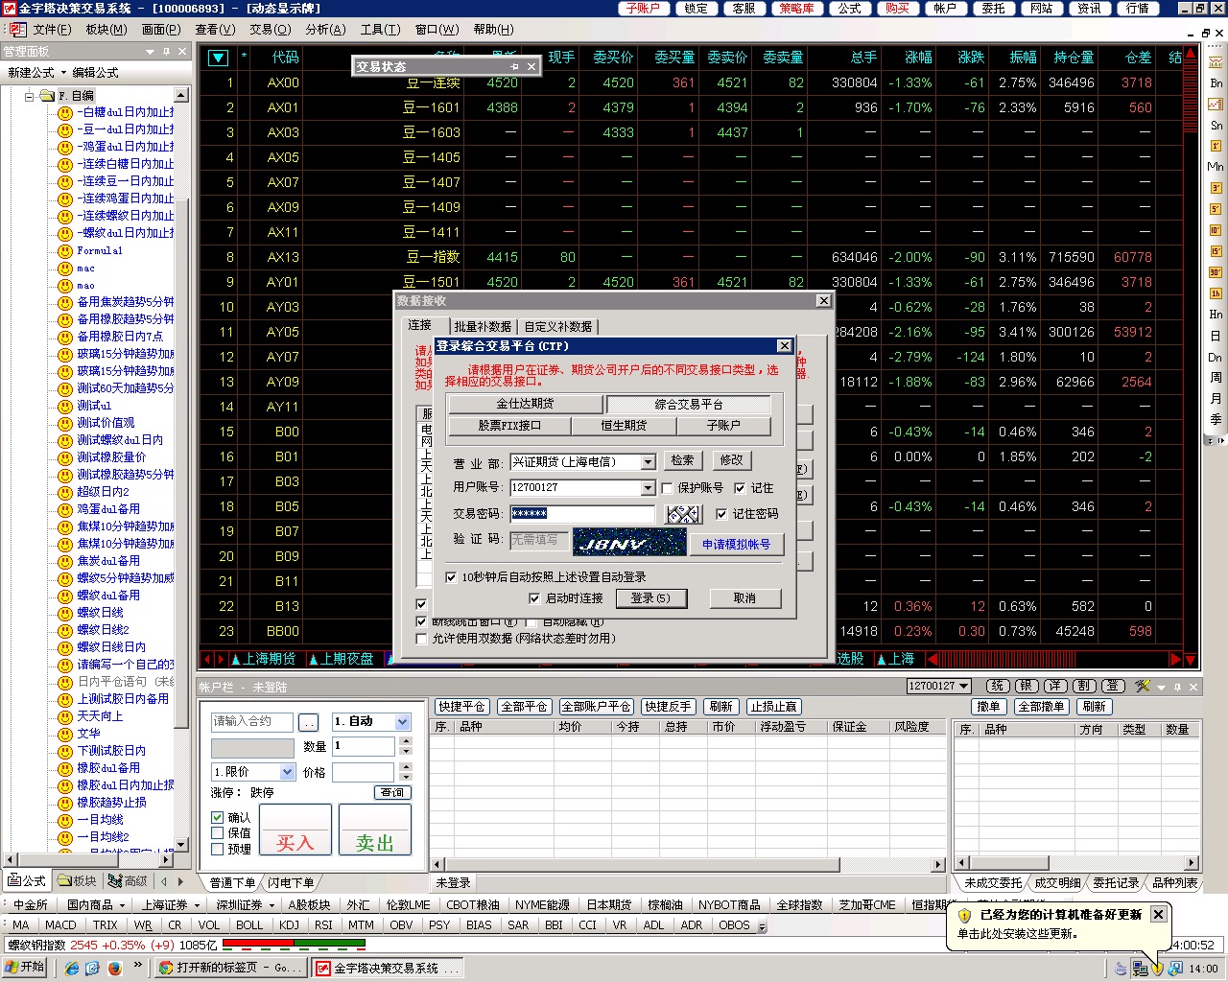Image resolution: width=1228 pixels, height=982 pixels.
Task: Open the 分析(A) menu
Action: coord(325,30)
